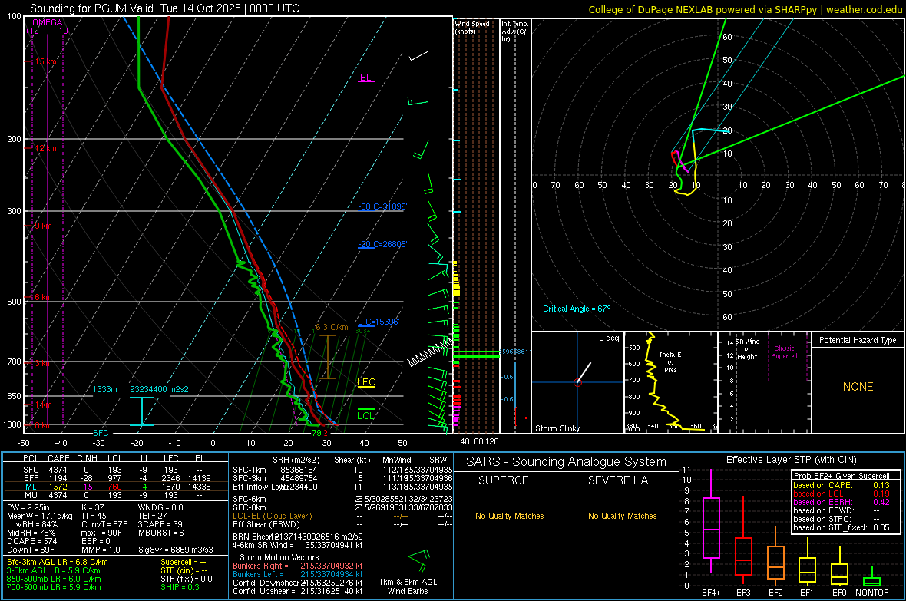Click the '6.3 C/km' lapse rate label
Image resolution: width=906 pixels, height=601 pixels.
point(332,327)
